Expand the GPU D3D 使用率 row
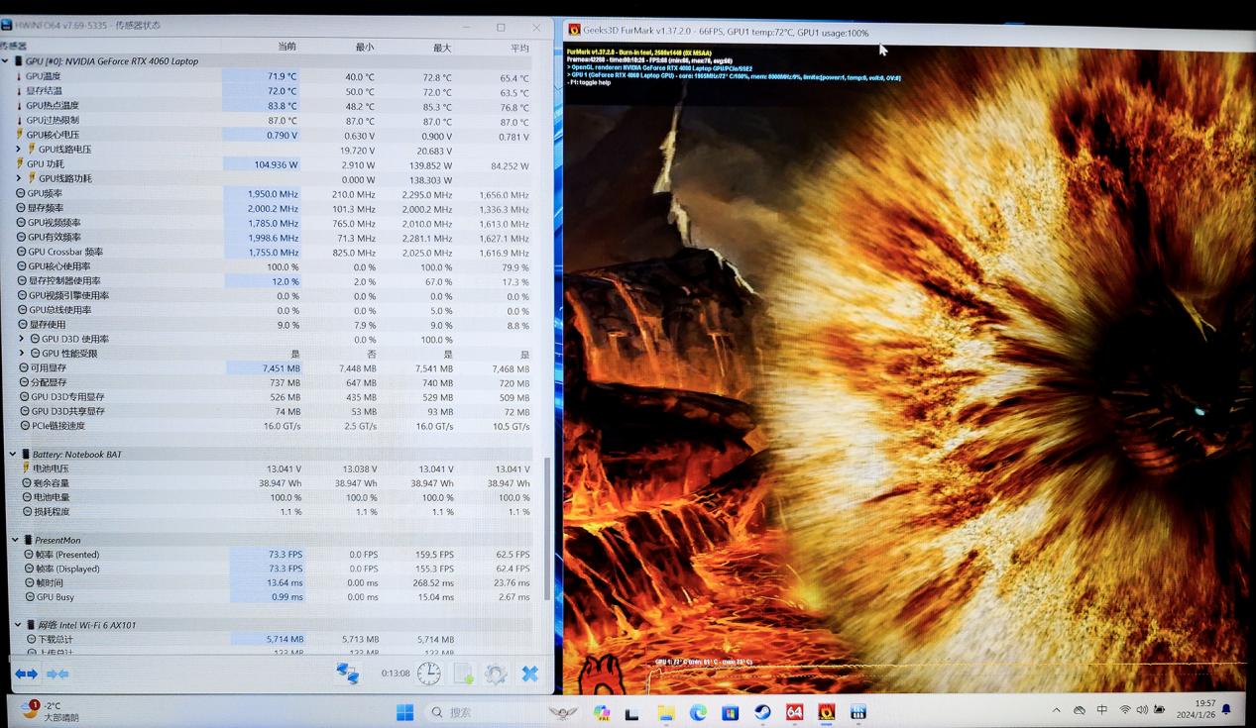The image size is (1256, 728). coord(22,339)
